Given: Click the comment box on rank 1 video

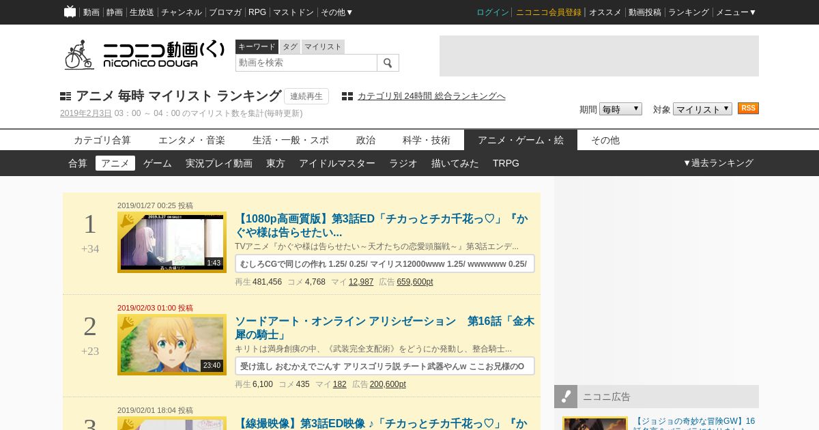Looking at the screenshot, I should click(385, 263).
